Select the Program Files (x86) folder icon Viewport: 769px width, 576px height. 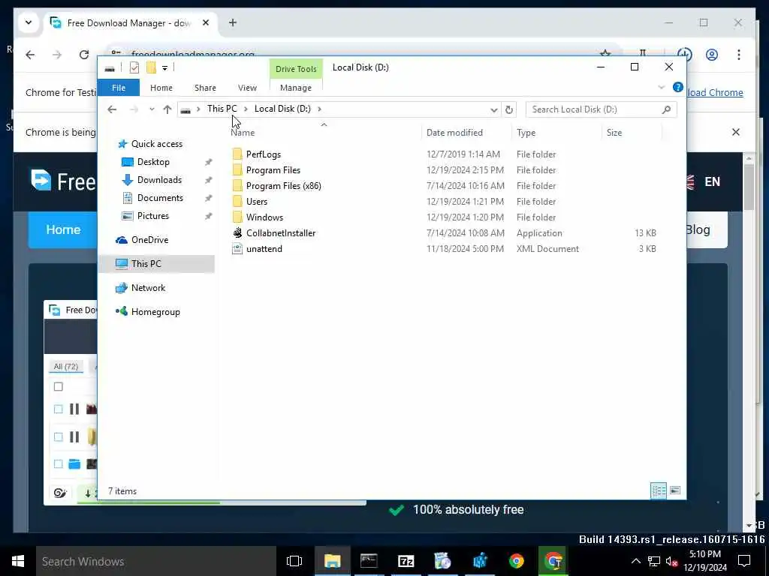[x=237, y=186]
